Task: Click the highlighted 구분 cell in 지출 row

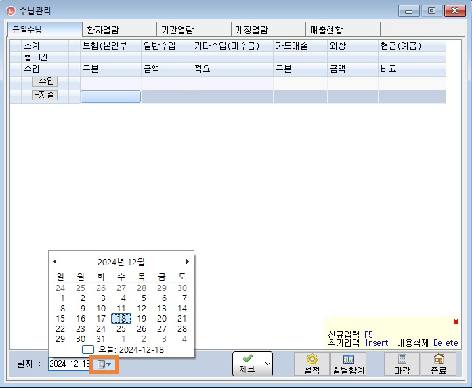Action: (x=110, y=96)
